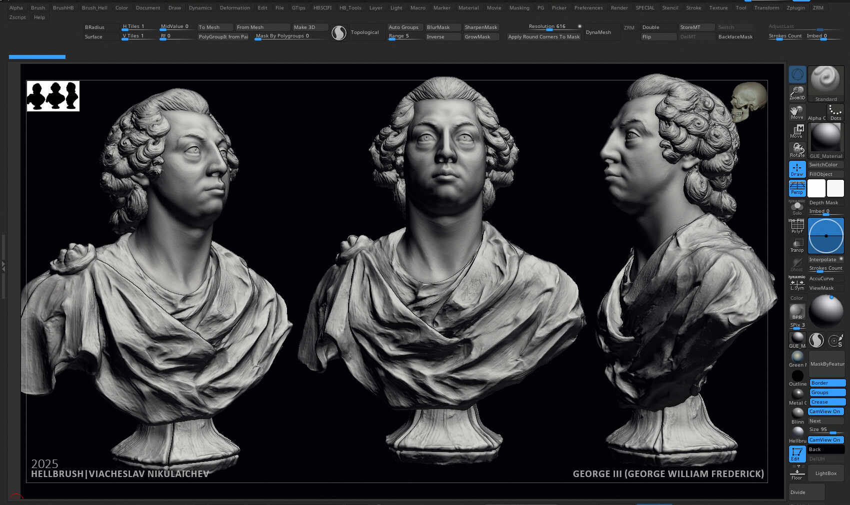This screenshot has width=850, height=505.
Task: Select the Zoom3D magnifier tool
Action: [797, 92]
